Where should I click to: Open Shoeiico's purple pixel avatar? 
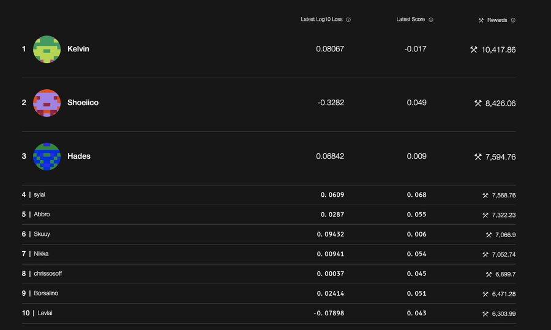[47, 103]
